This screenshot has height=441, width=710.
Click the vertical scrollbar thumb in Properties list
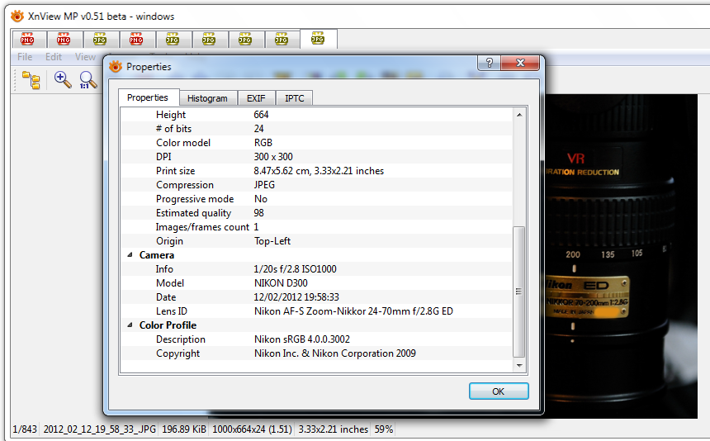pos(519,292)
